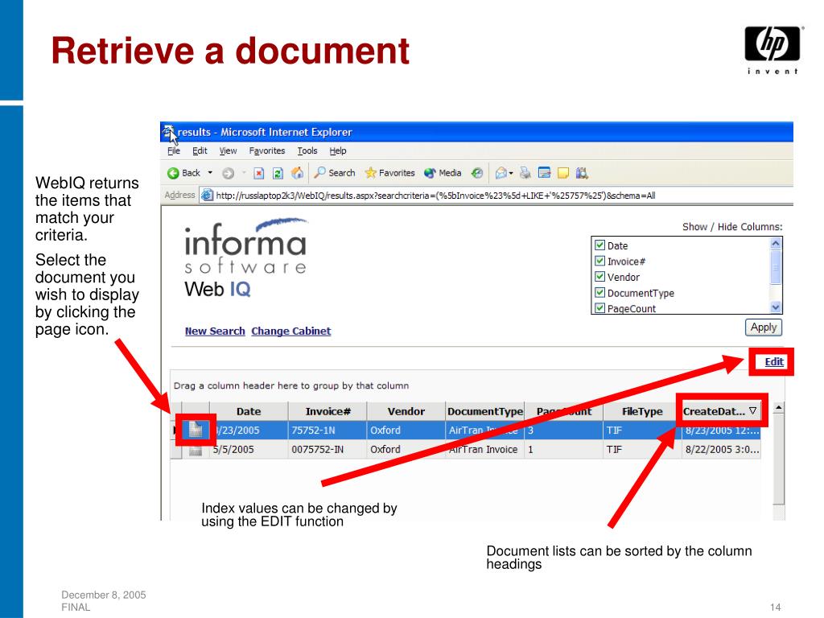Go to the Home page icon
This screenshot has height=618, width=824.
[x=298, y=172]
